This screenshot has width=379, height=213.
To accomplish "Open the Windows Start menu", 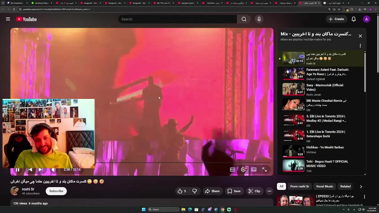I will point(144,209).
